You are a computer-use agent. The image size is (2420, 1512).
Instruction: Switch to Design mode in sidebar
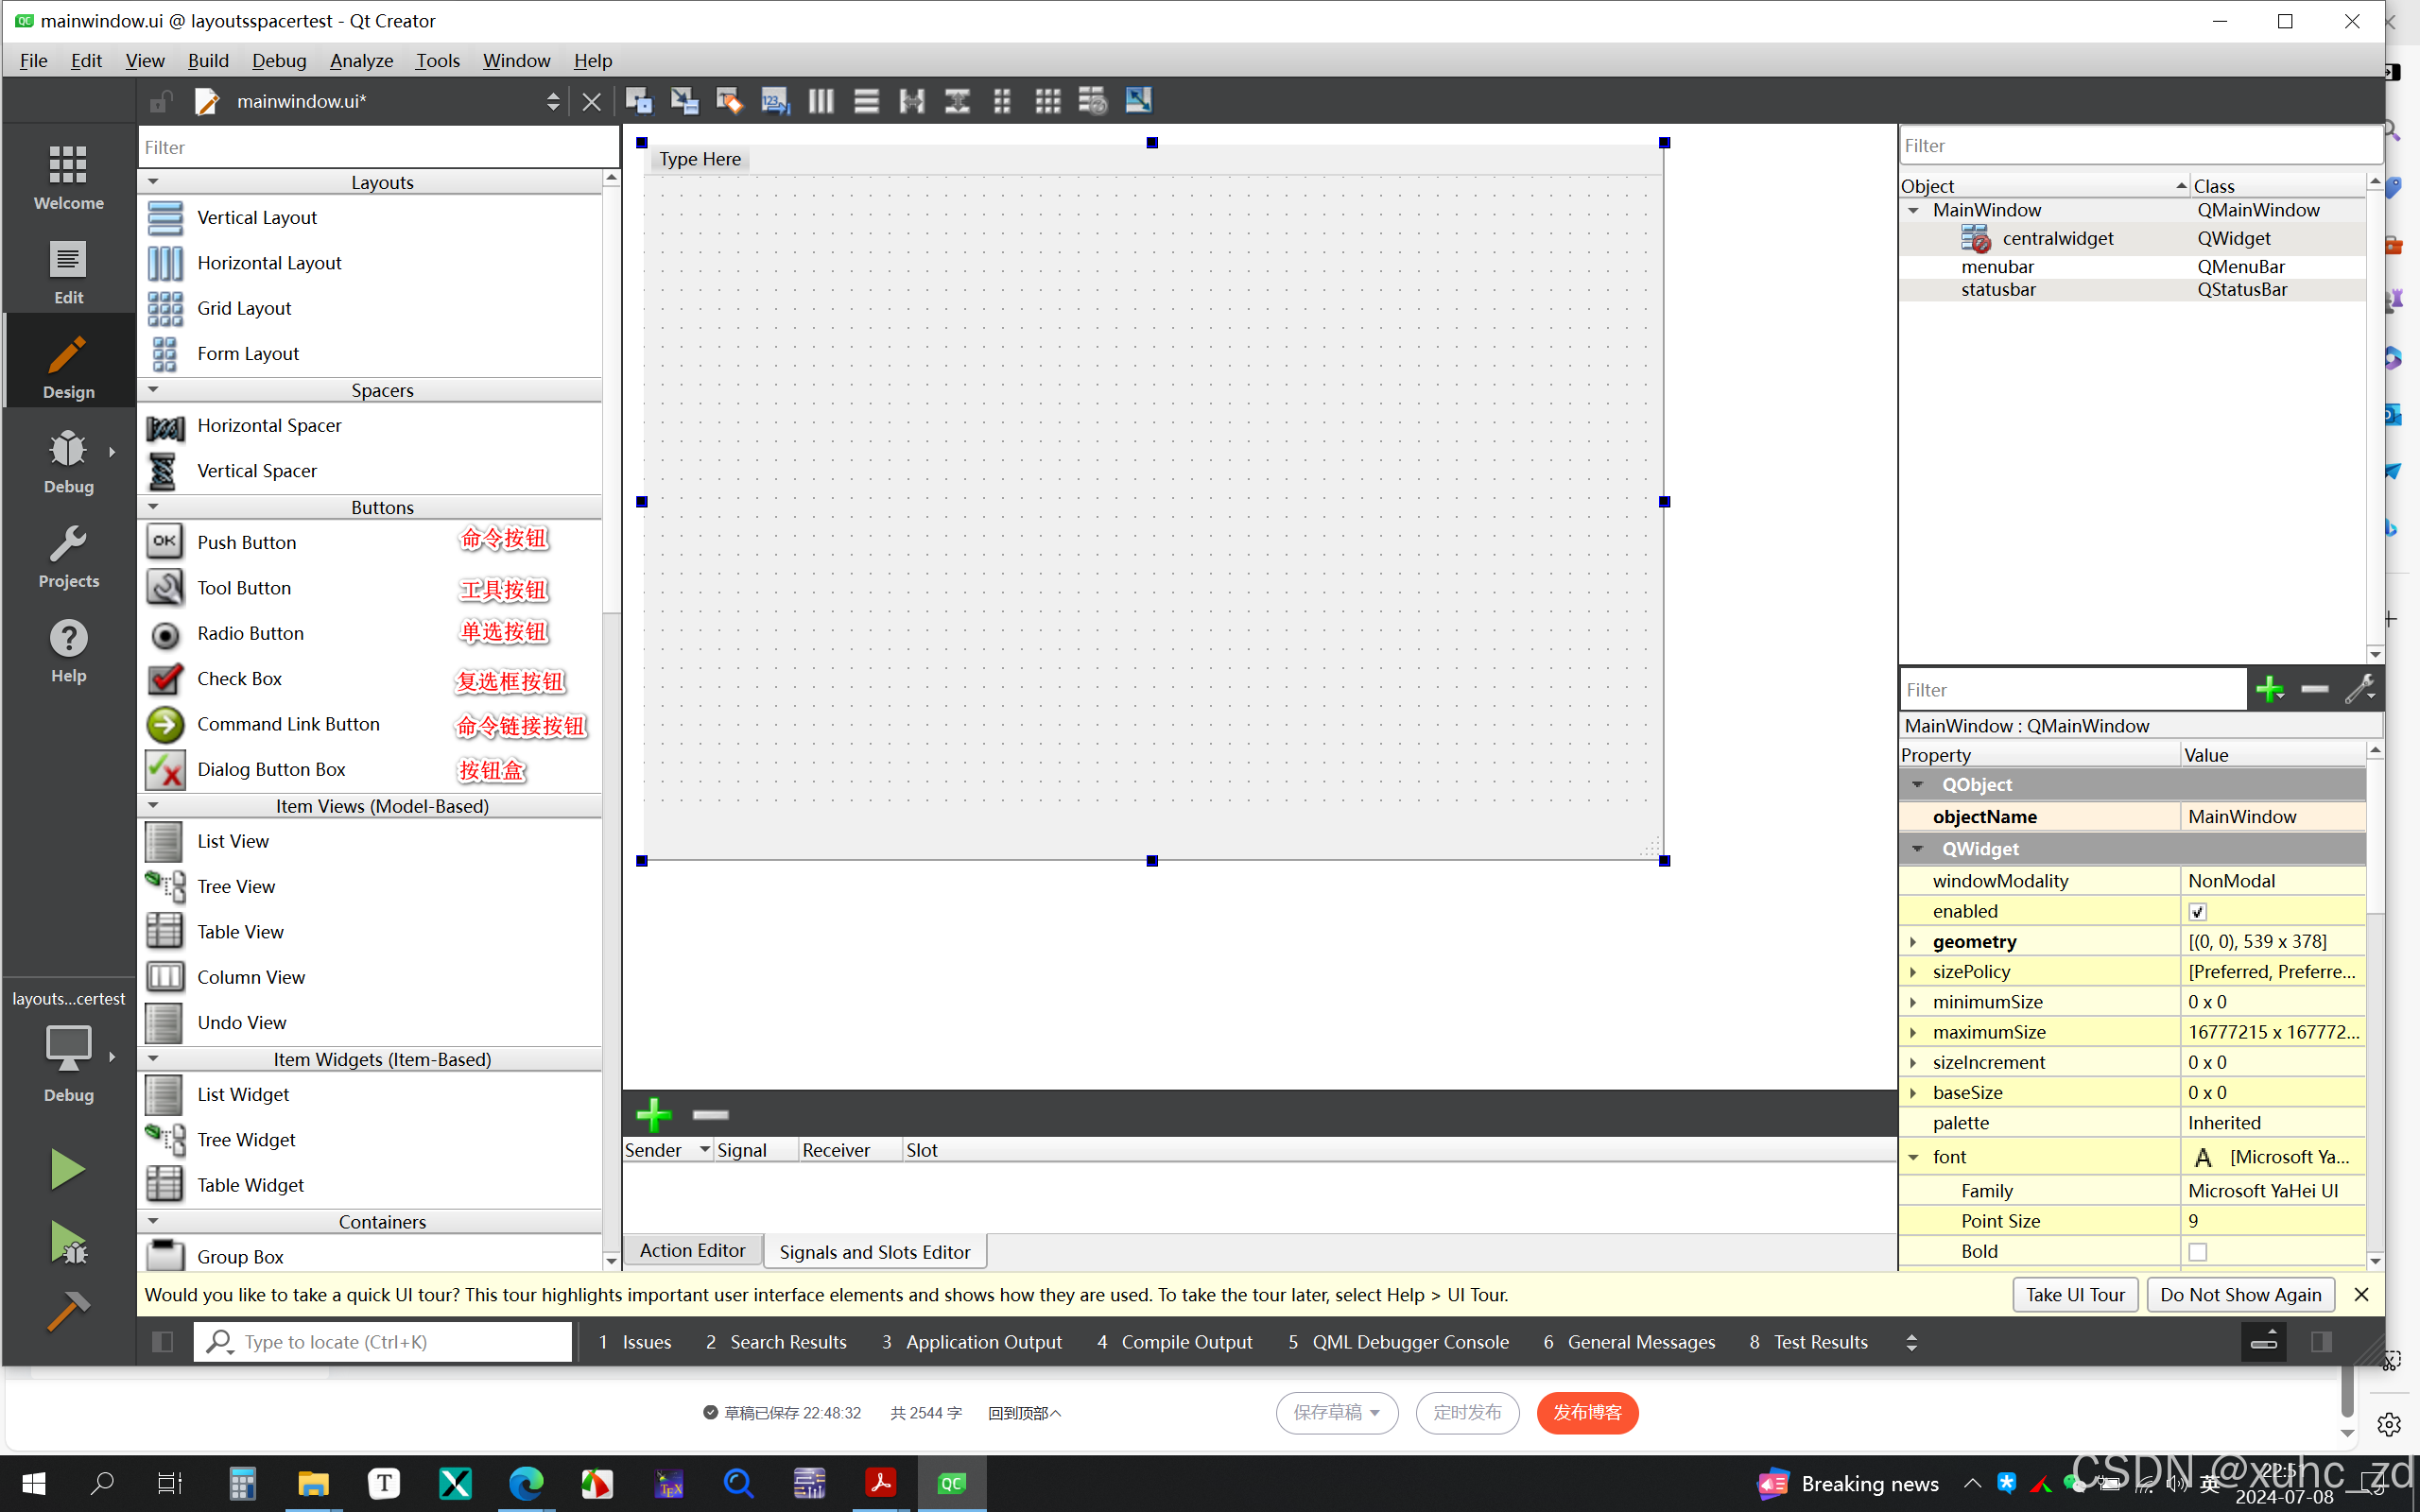coord(68,367)
